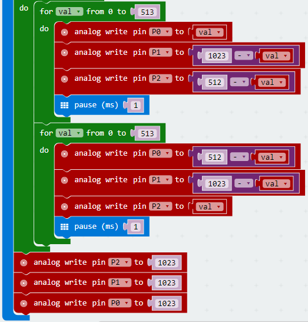
Task: Open val dropdown in second loop's P2 block
Action: [210, 206]
